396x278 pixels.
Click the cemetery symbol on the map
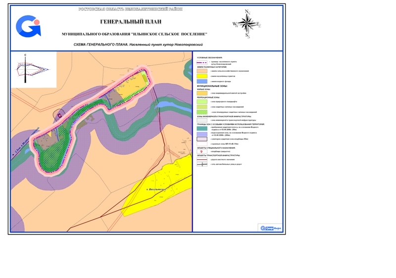[60, 116]
